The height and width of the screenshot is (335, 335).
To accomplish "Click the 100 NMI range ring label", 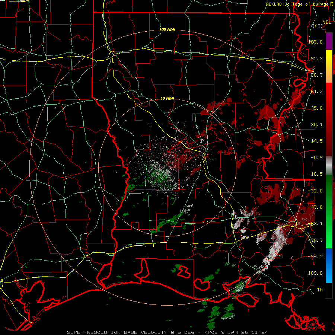I will (x=167, y=29).
